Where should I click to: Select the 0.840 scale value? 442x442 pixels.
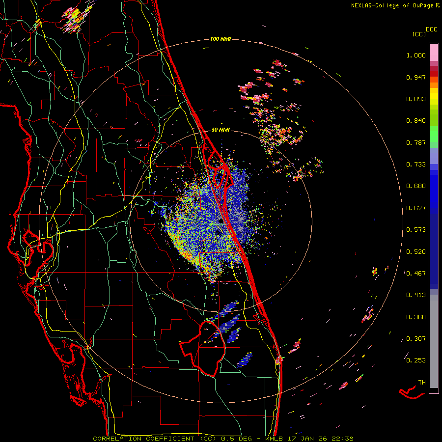pyautogui.click(x=416, y=121)
